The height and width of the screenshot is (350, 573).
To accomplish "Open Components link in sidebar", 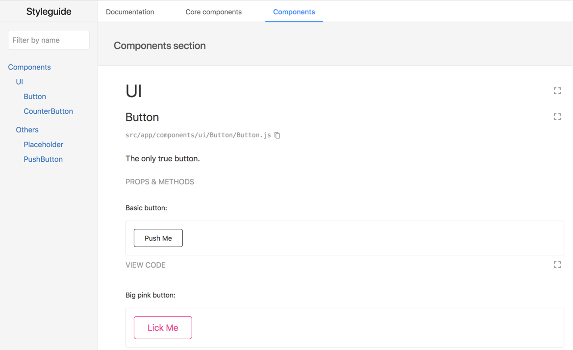I will click(29, 67).
